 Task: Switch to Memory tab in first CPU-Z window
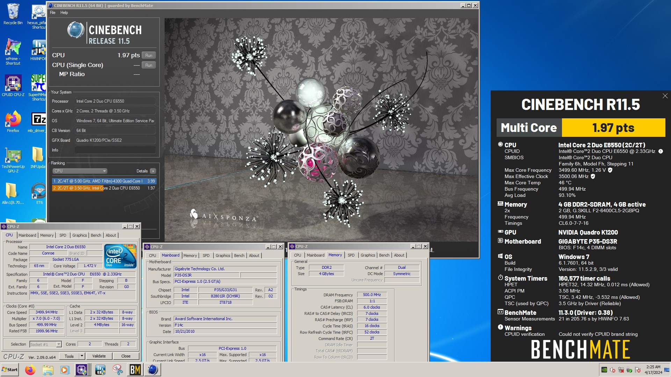click(47, 235)
